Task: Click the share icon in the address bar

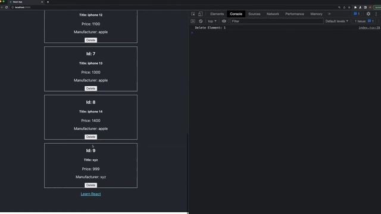Action: 344,8
